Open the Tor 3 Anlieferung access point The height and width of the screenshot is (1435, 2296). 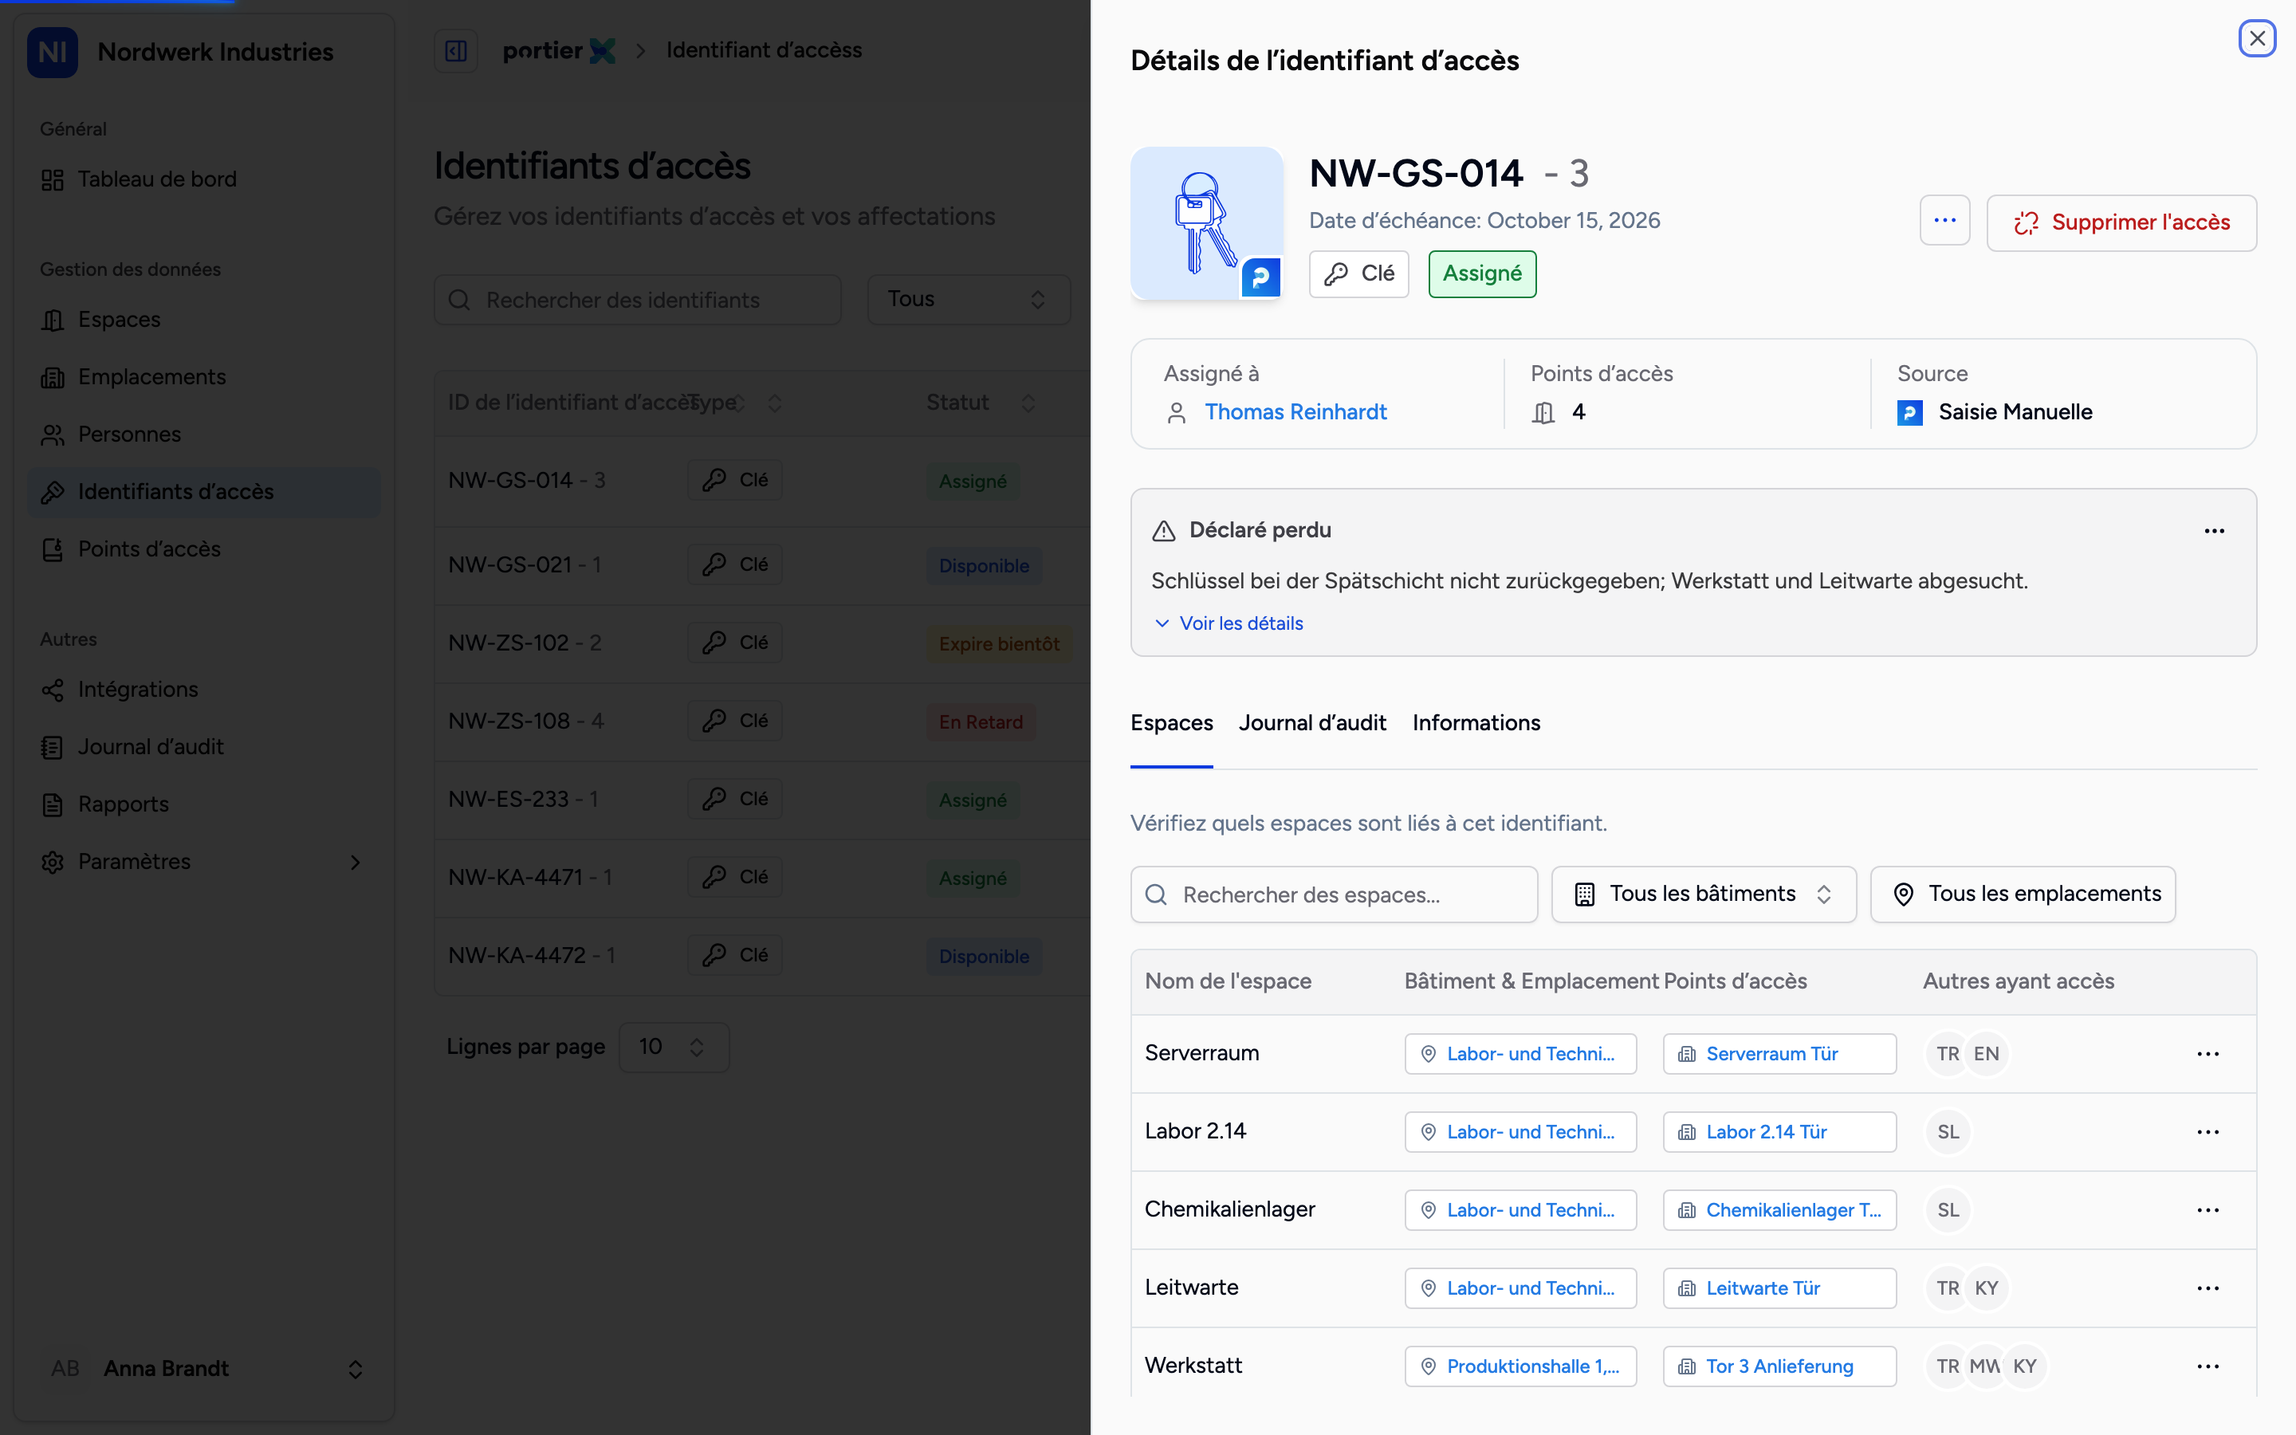point(1779,1366)
